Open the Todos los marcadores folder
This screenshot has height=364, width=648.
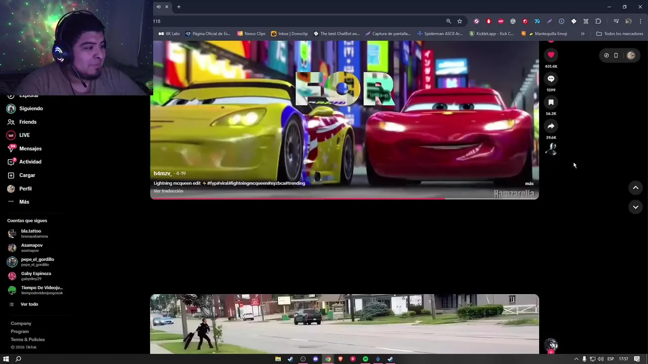(620, 34)
